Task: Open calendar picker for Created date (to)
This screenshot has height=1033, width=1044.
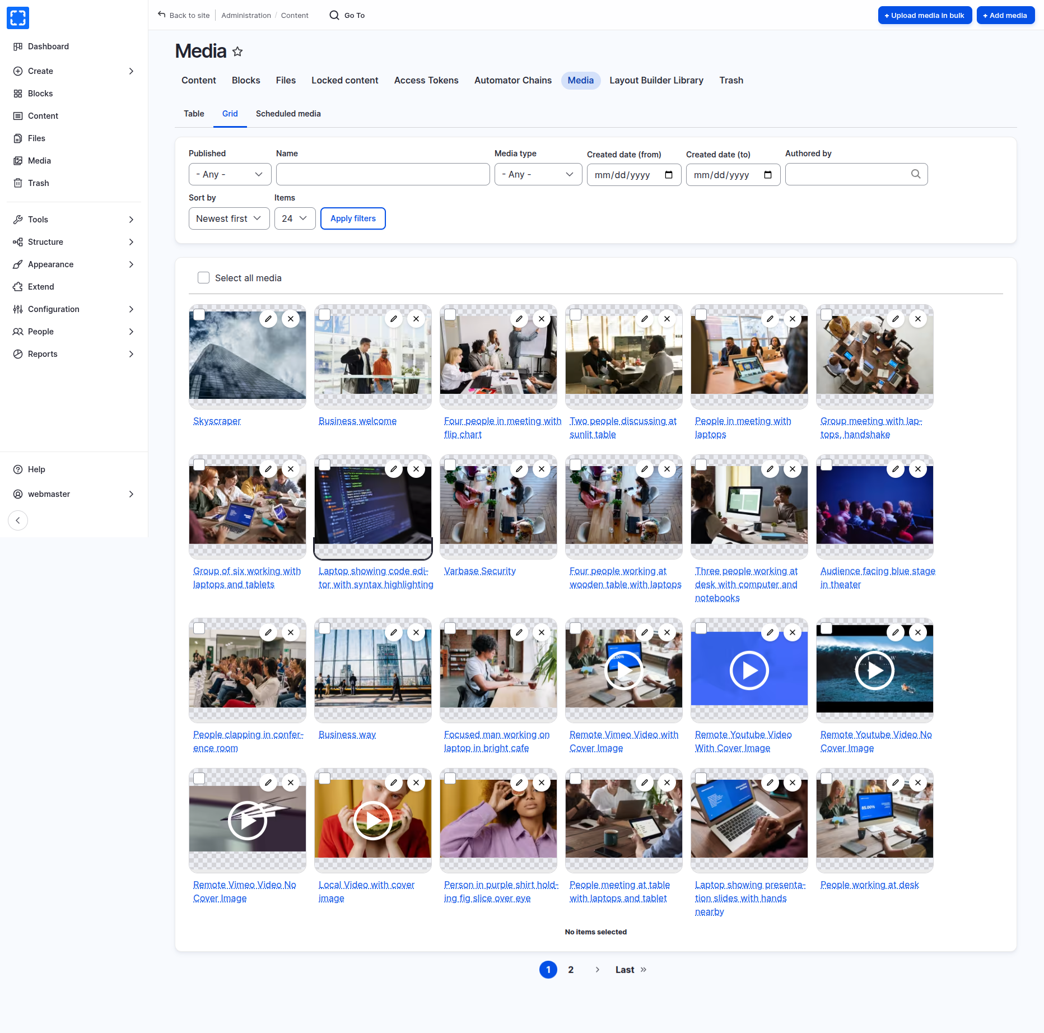Action: 768,175
